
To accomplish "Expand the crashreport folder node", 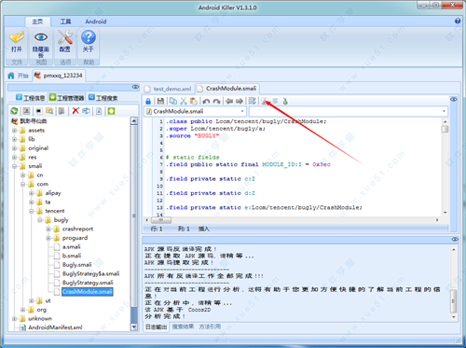I will [x=48, y=230].
